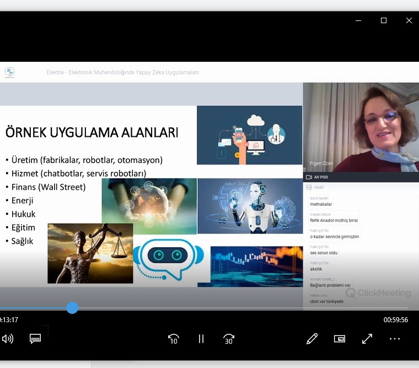The height and width of the screenshot is (368, 419).
Task: Close the video player window
Action: point(409,20)
